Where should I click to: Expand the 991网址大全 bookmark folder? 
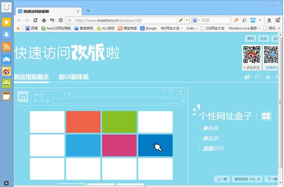pos(171,28)
